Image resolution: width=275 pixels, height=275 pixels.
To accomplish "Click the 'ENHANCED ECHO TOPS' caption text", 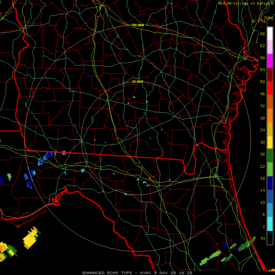I will tap(107, 273).
